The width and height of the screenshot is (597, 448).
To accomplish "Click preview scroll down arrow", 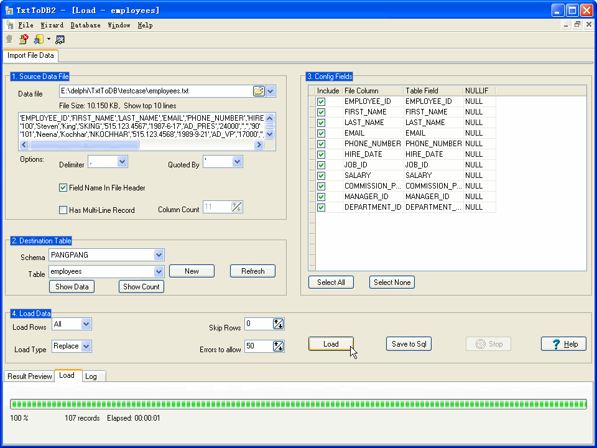I will tap(269, 134).
